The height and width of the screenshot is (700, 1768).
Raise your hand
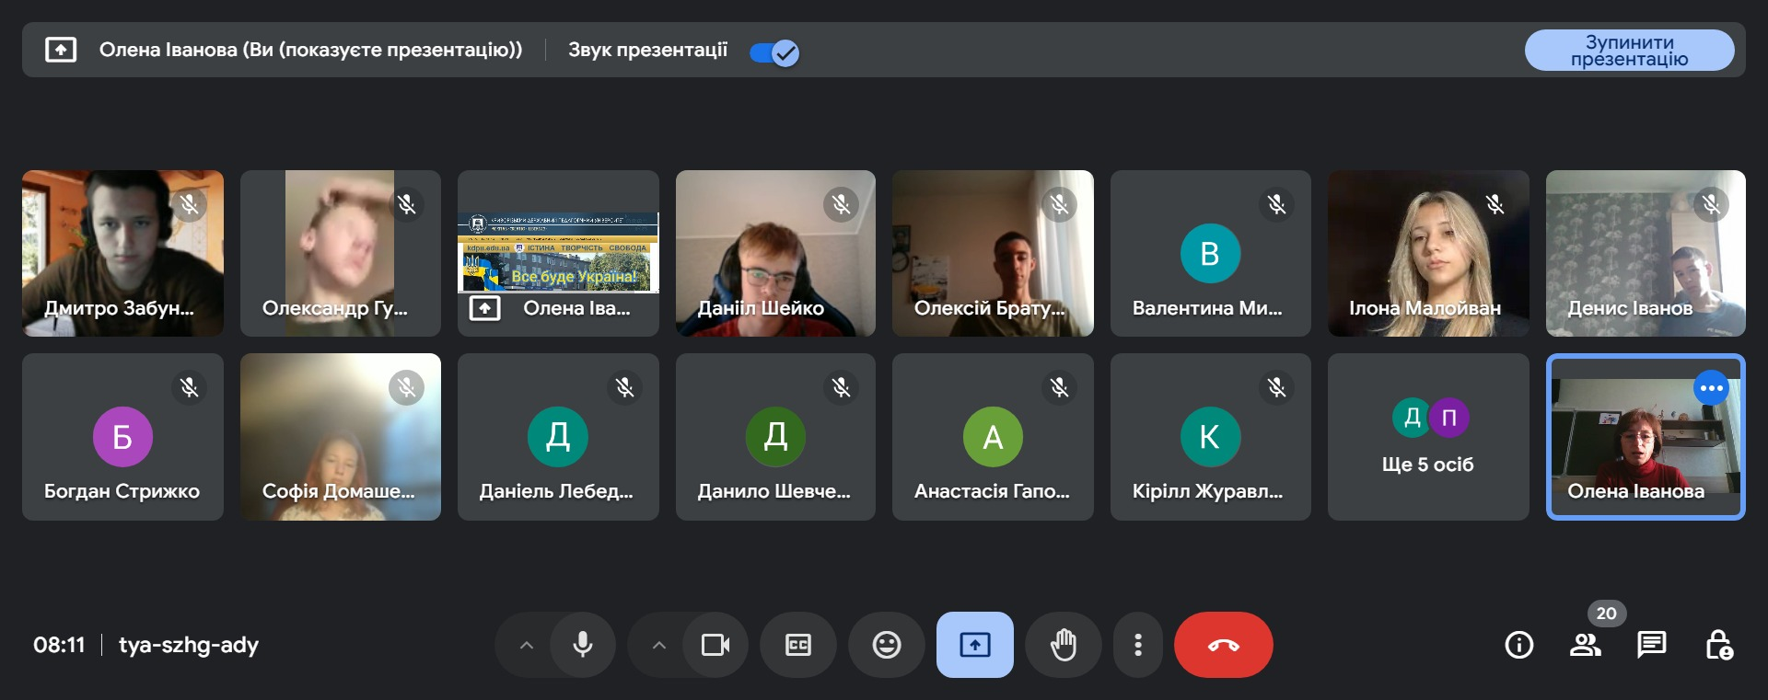click(1064, 645)
